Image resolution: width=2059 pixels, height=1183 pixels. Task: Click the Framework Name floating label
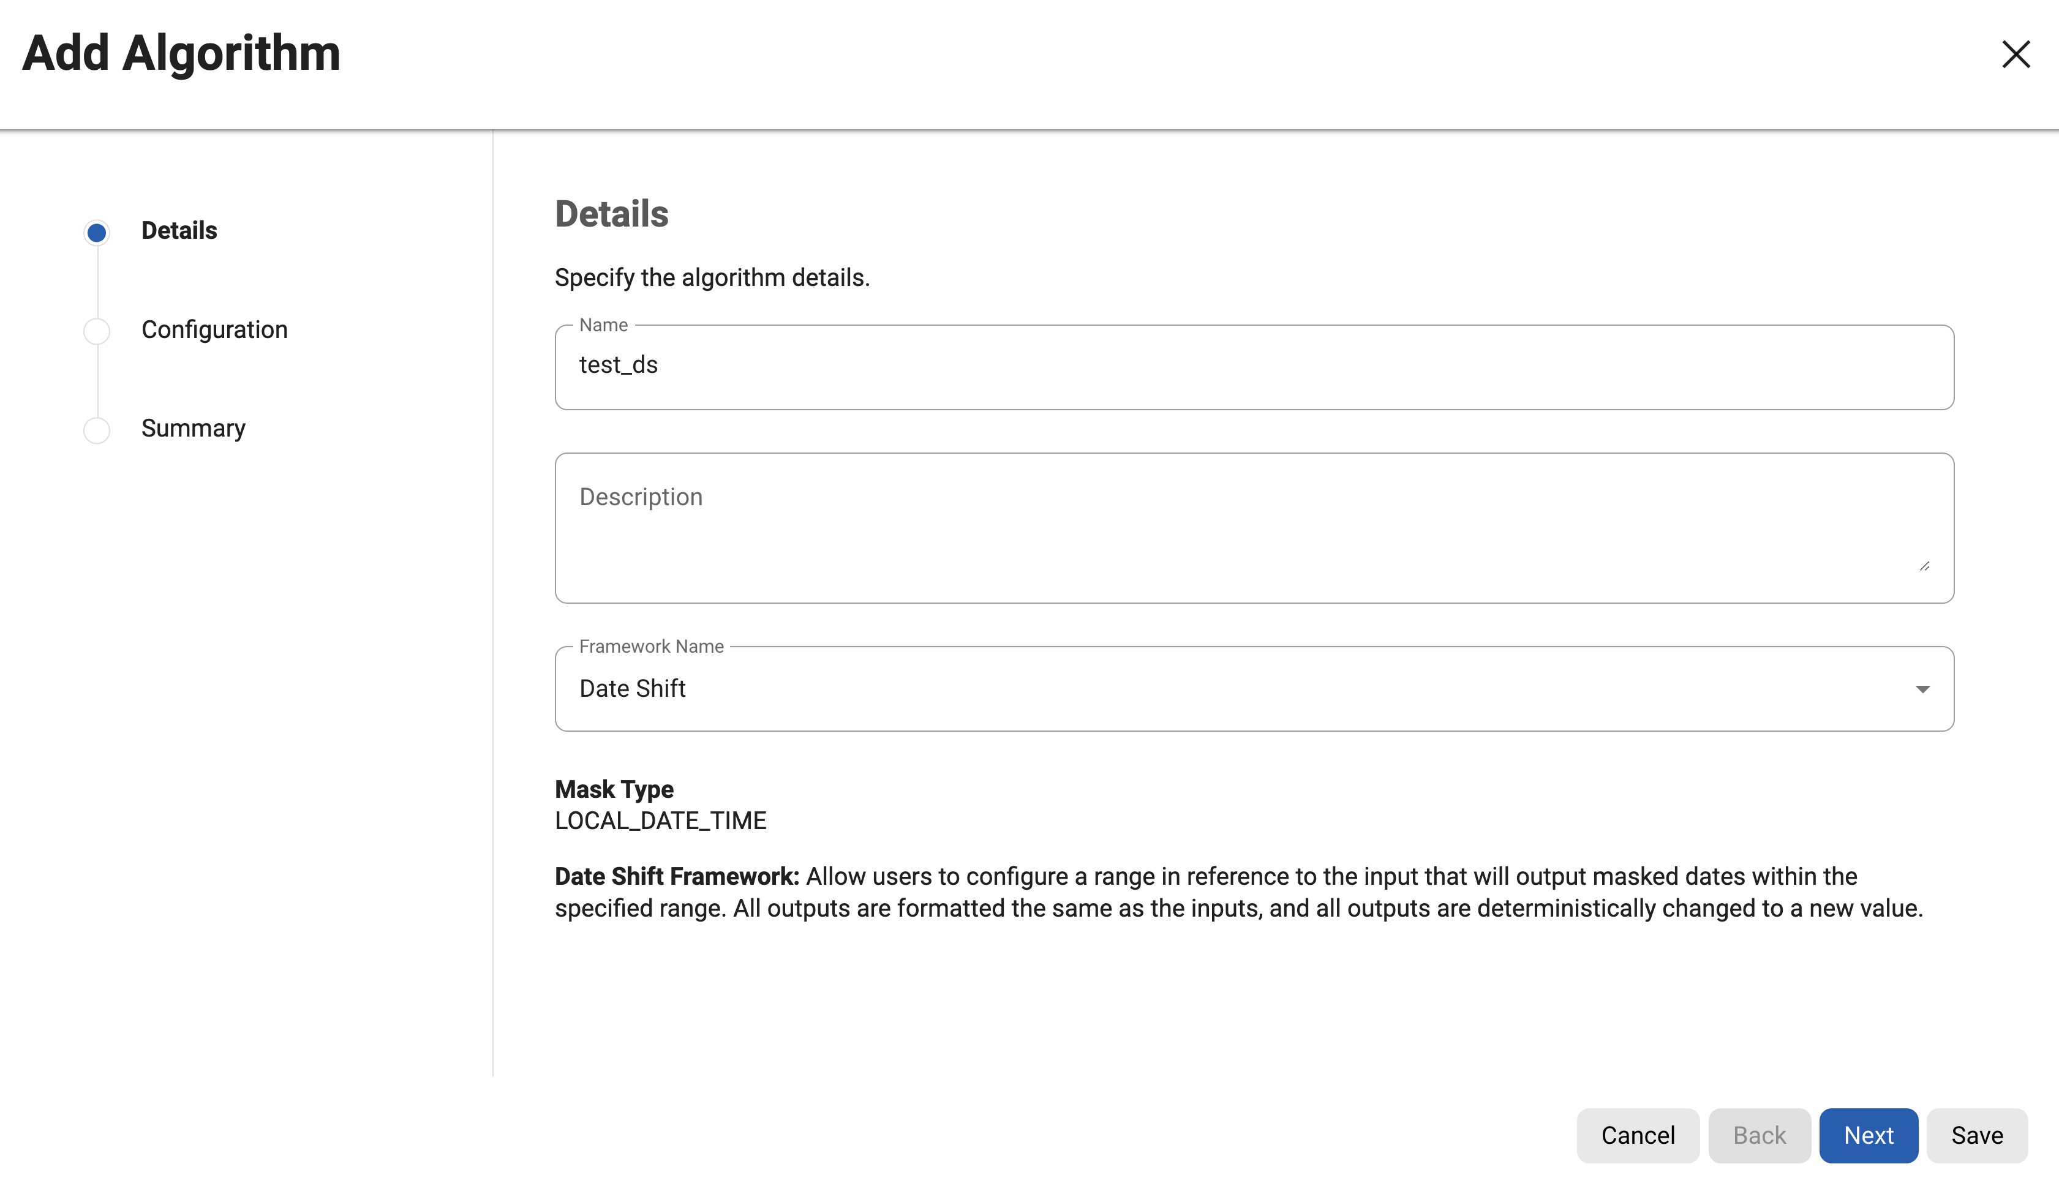point(651,647)
